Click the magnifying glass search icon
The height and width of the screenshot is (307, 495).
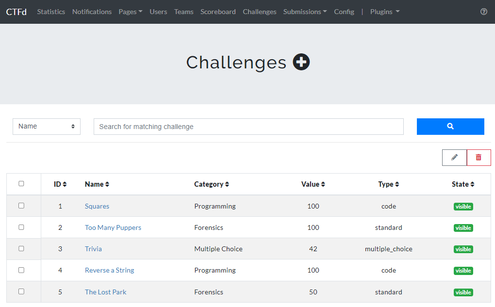(450, 126)
